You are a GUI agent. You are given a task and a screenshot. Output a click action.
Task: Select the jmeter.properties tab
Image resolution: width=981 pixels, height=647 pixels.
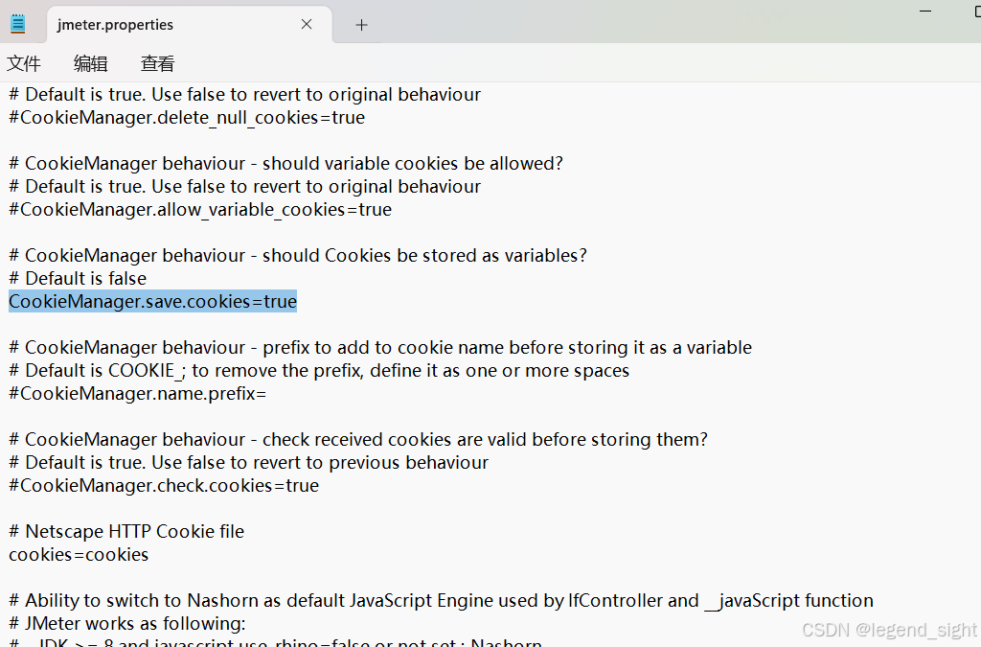tap(144, 24)
